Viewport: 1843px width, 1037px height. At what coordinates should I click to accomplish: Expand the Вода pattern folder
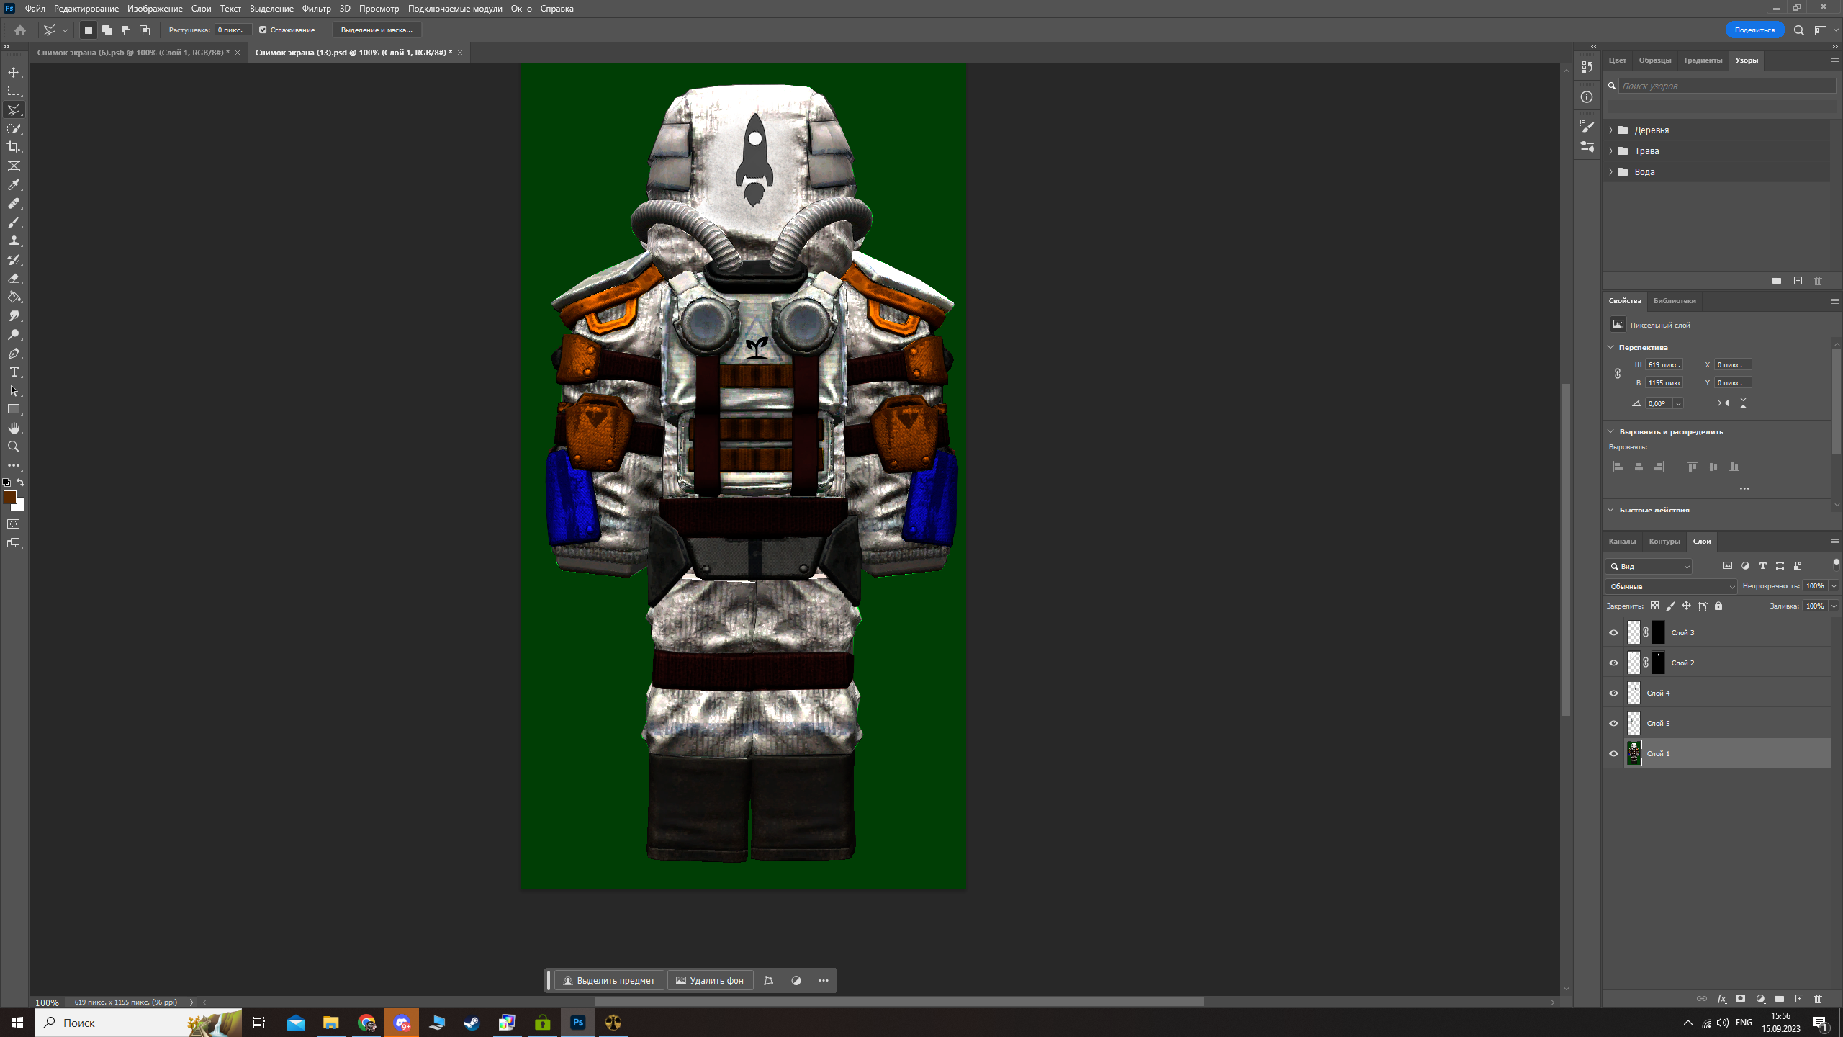pyautogui.click(x=1611, y=172)
